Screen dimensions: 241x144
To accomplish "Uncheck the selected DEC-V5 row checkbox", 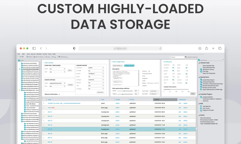I will point(44,129).
